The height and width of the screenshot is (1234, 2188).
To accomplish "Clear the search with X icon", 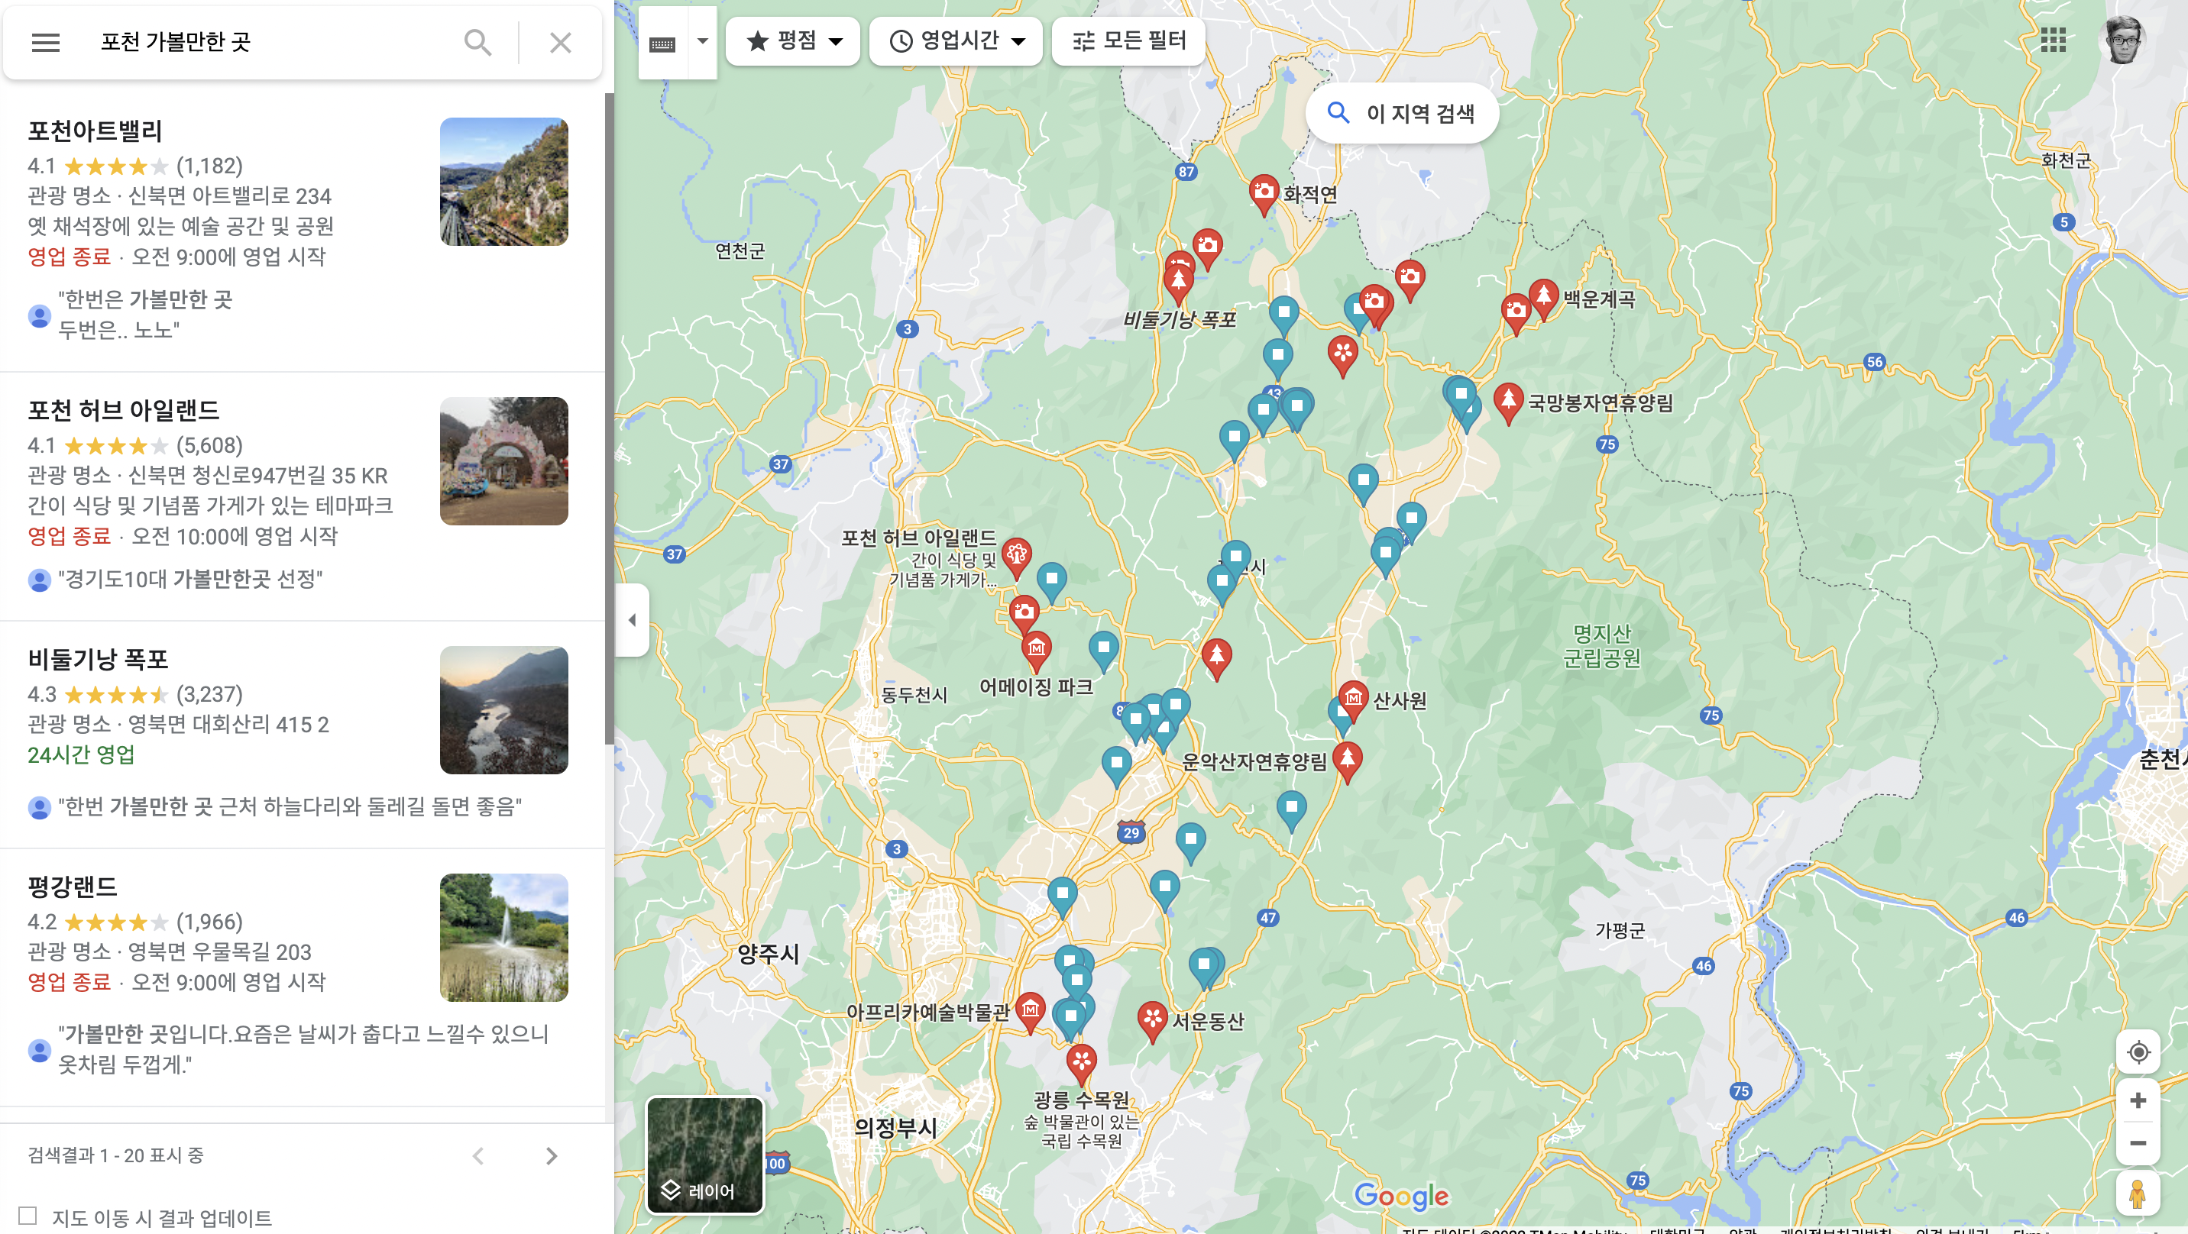I will pos(560,43).
